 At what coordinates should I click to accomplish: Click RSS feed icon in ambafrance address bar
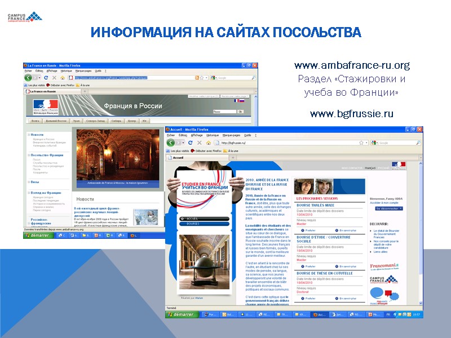[x=197, y=78]
